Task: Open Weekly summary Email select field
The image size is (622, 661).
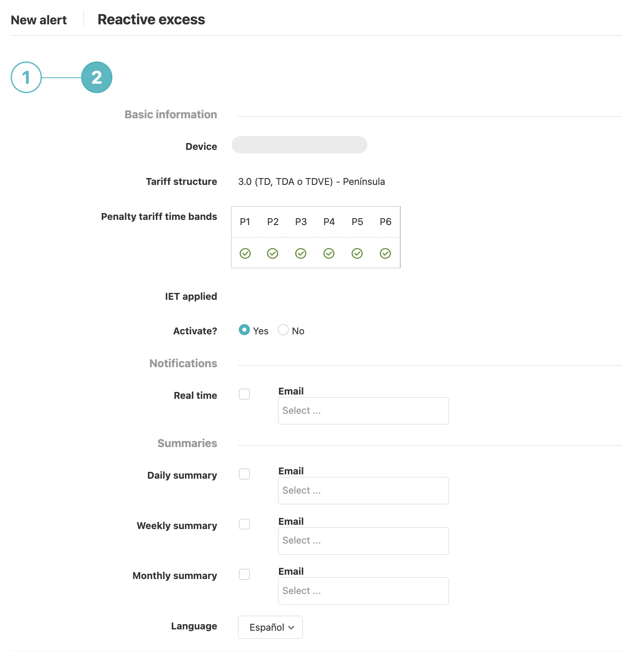Action: click(x=364, y=541)
